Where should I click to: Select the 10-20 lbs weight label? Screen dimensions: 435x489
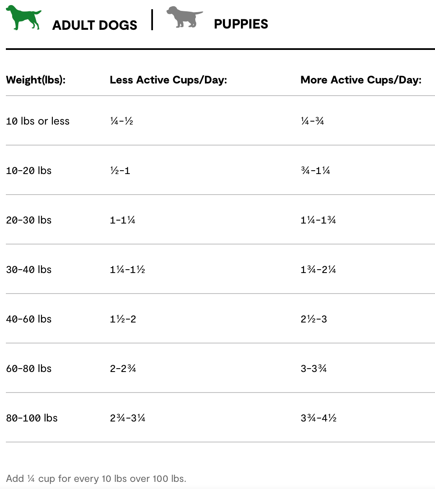(28, 171)
